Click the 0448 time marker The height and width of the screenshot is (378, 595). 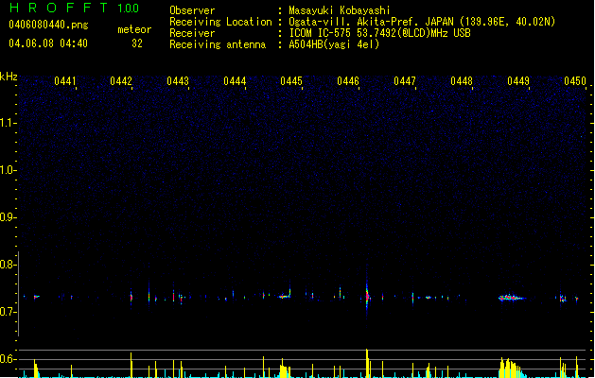462,81
